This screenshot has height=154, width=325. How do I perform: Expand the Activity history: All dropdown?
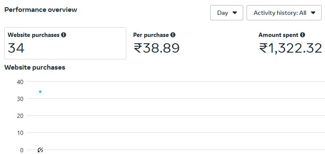(x=284, y=13)
